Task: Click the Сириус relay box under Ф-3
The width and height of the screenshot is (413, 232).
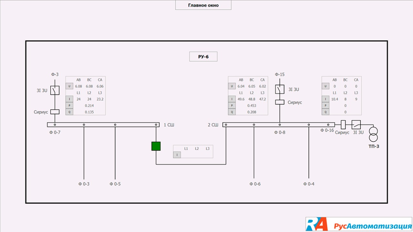Action: [55, 112]
